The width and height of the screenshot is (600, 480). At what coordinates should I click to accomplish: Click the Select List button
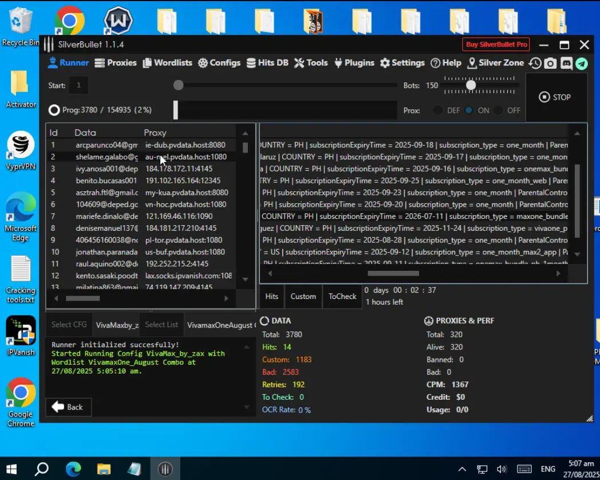click(x=161, y=325)
